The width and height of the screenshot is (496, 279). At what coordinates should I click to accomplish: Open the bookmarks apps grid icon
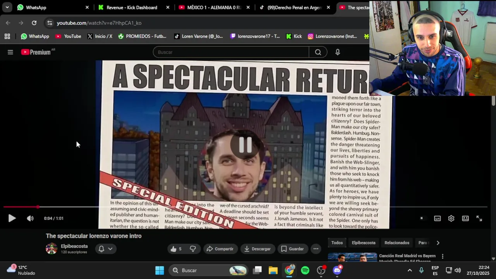[x=7, y=36]
